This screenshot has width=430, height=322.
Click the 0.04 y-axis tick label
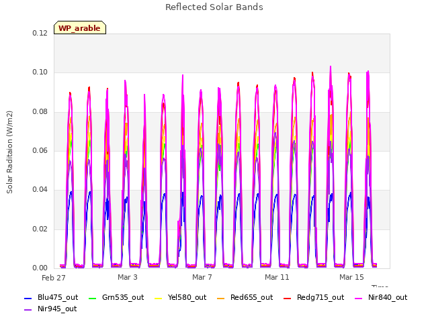pyautogui.click(x=40, y=189)
